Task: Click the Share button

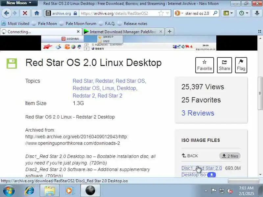Action: pyautogui.click(x=225, y=65)
